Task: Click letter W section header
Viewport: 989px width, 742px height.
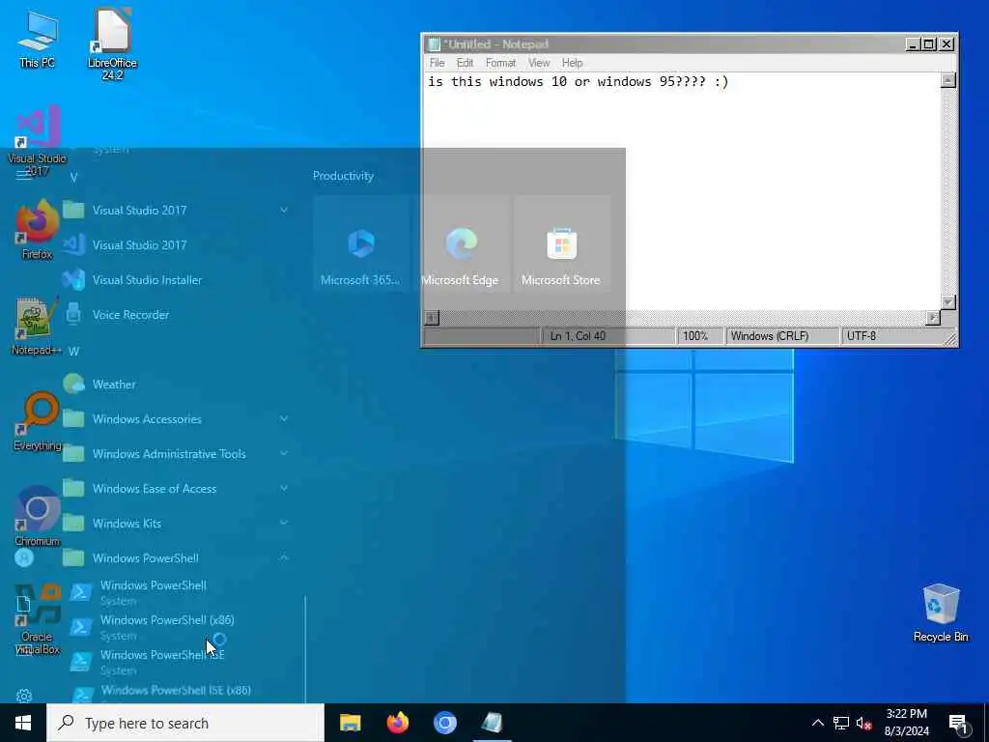Action: pyautogui.click(x=73, y=351)
